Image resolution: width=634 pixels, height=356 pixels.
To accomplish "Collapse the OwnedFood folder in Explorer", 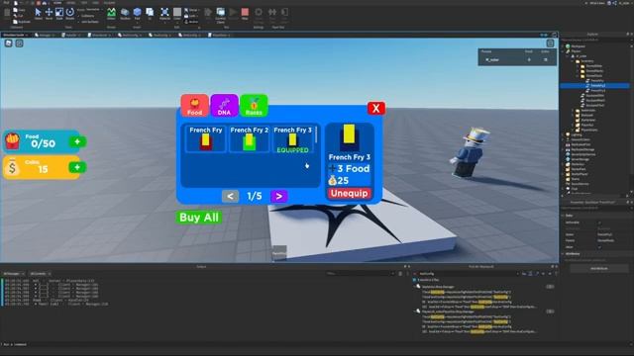I will coord(578,76).
